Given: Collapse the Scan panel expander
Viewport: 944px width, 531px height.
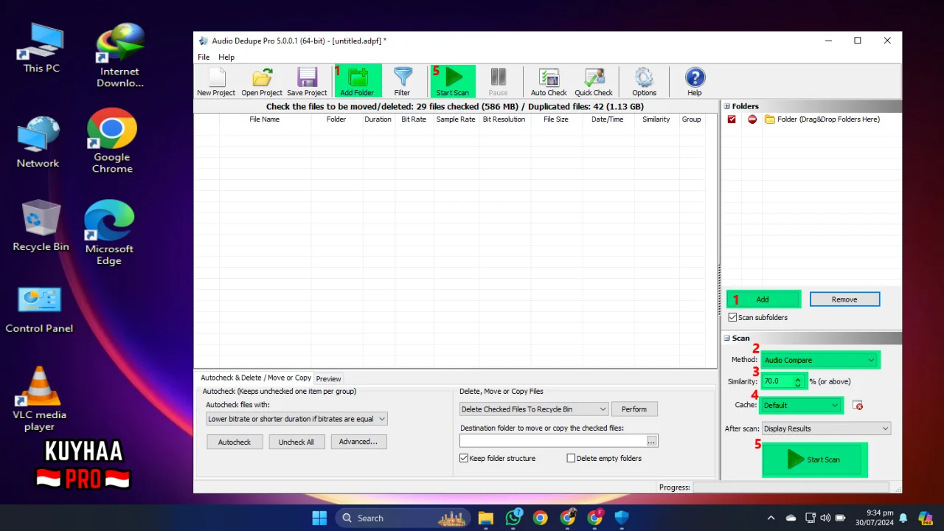Looking at the screenshot, I should (x=726, y=338).
